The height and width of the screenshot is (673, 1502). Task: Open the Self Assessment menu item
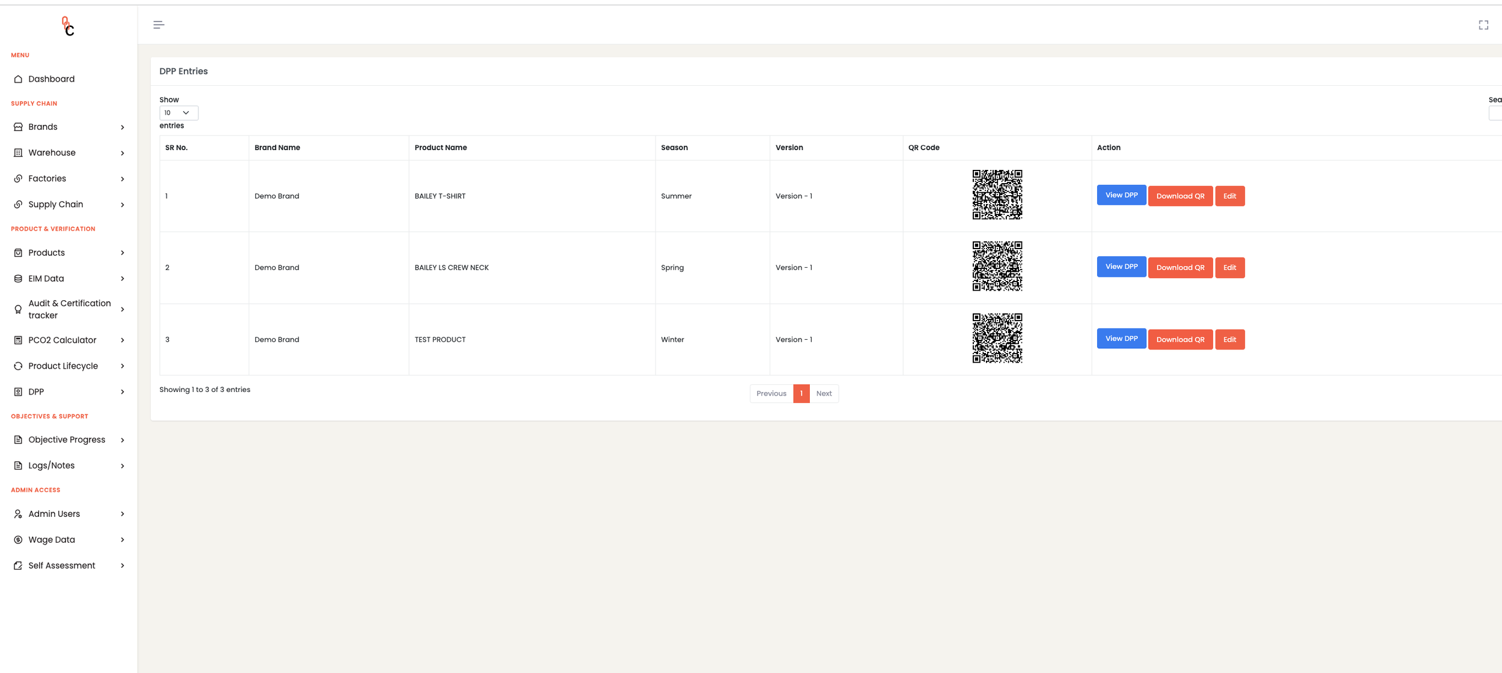(61, 566)
